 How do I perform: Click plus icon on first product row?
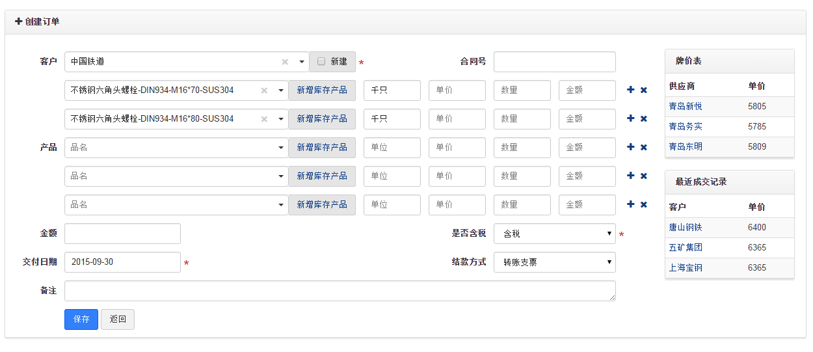630,90
